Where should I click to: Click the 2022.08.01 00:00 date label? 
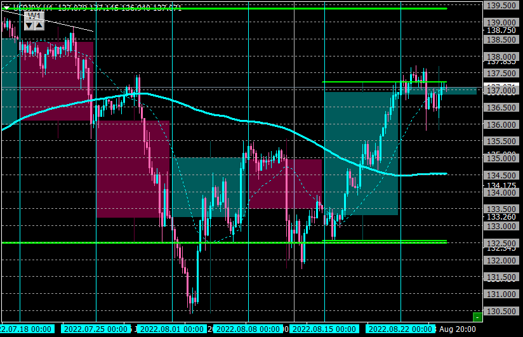172,329
